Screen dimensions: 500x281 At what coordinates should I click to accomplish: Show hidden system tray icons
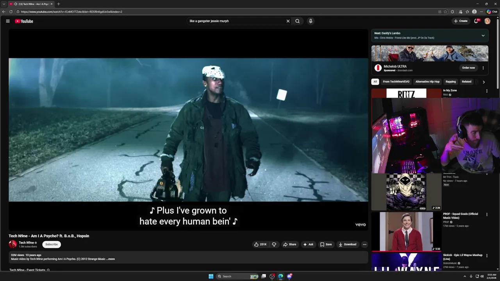pyautogui.click(x=465, y=276)
